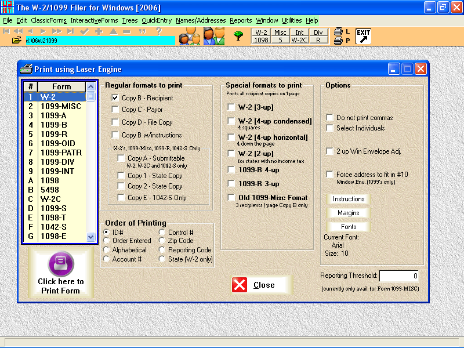The width and height of the screenshot is (464, 348).
Task: Click the two-people icon
Action: [214, 36]
